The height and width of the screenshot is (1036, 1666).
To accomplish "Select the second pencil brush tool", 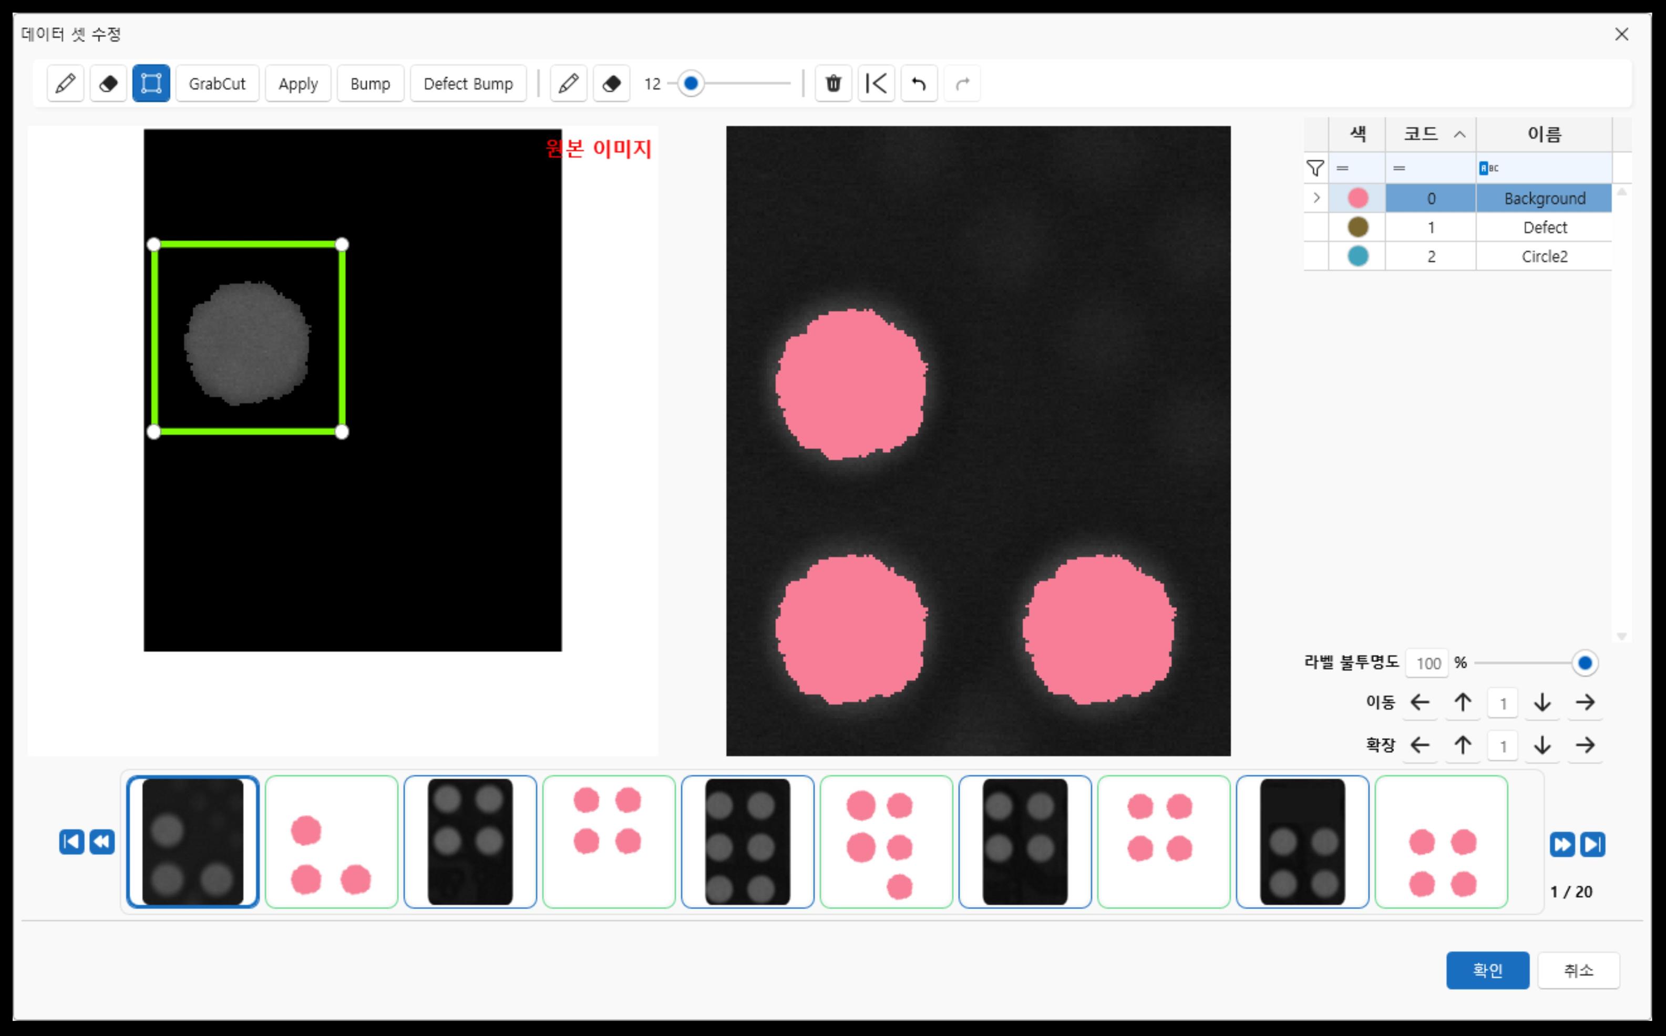I will [568, 84].
